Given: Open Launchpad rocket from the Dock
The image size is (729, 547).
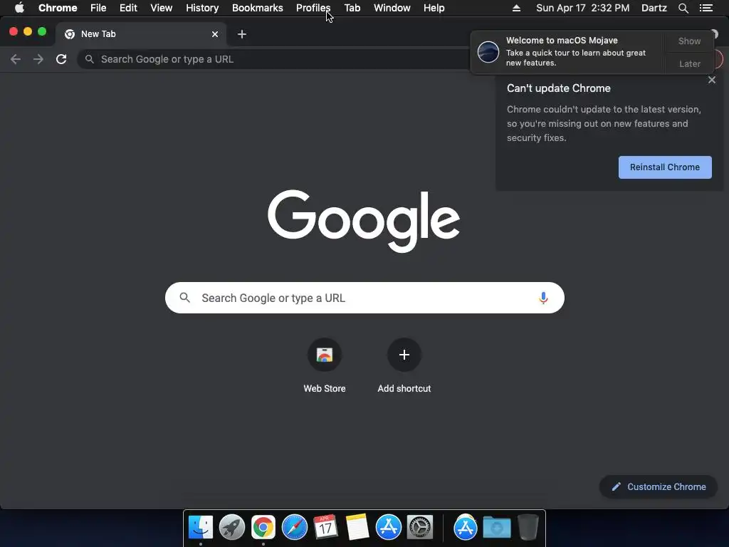Looking at the screenshot, I should click(231, 527).
